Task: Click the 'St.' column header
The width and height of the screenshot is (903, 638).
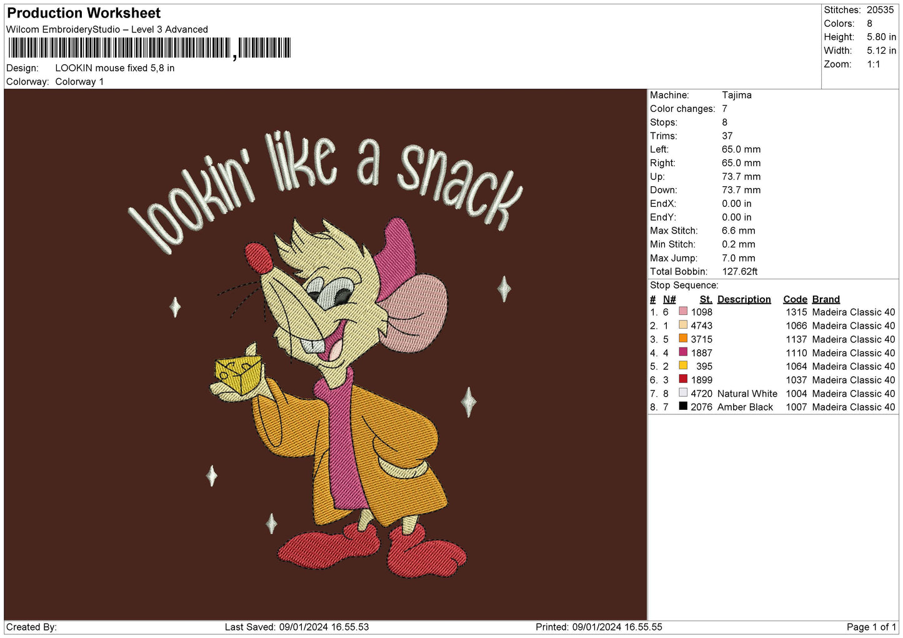Action: pos(706,299)
